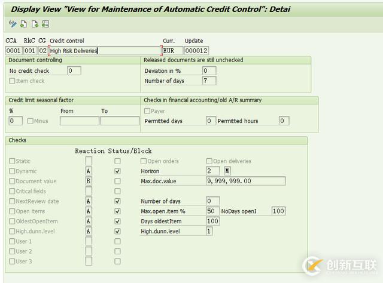Enable the User 2 checkbox
Image resolution: width=383 pixels, height=283 pixels.
point(12,251)
